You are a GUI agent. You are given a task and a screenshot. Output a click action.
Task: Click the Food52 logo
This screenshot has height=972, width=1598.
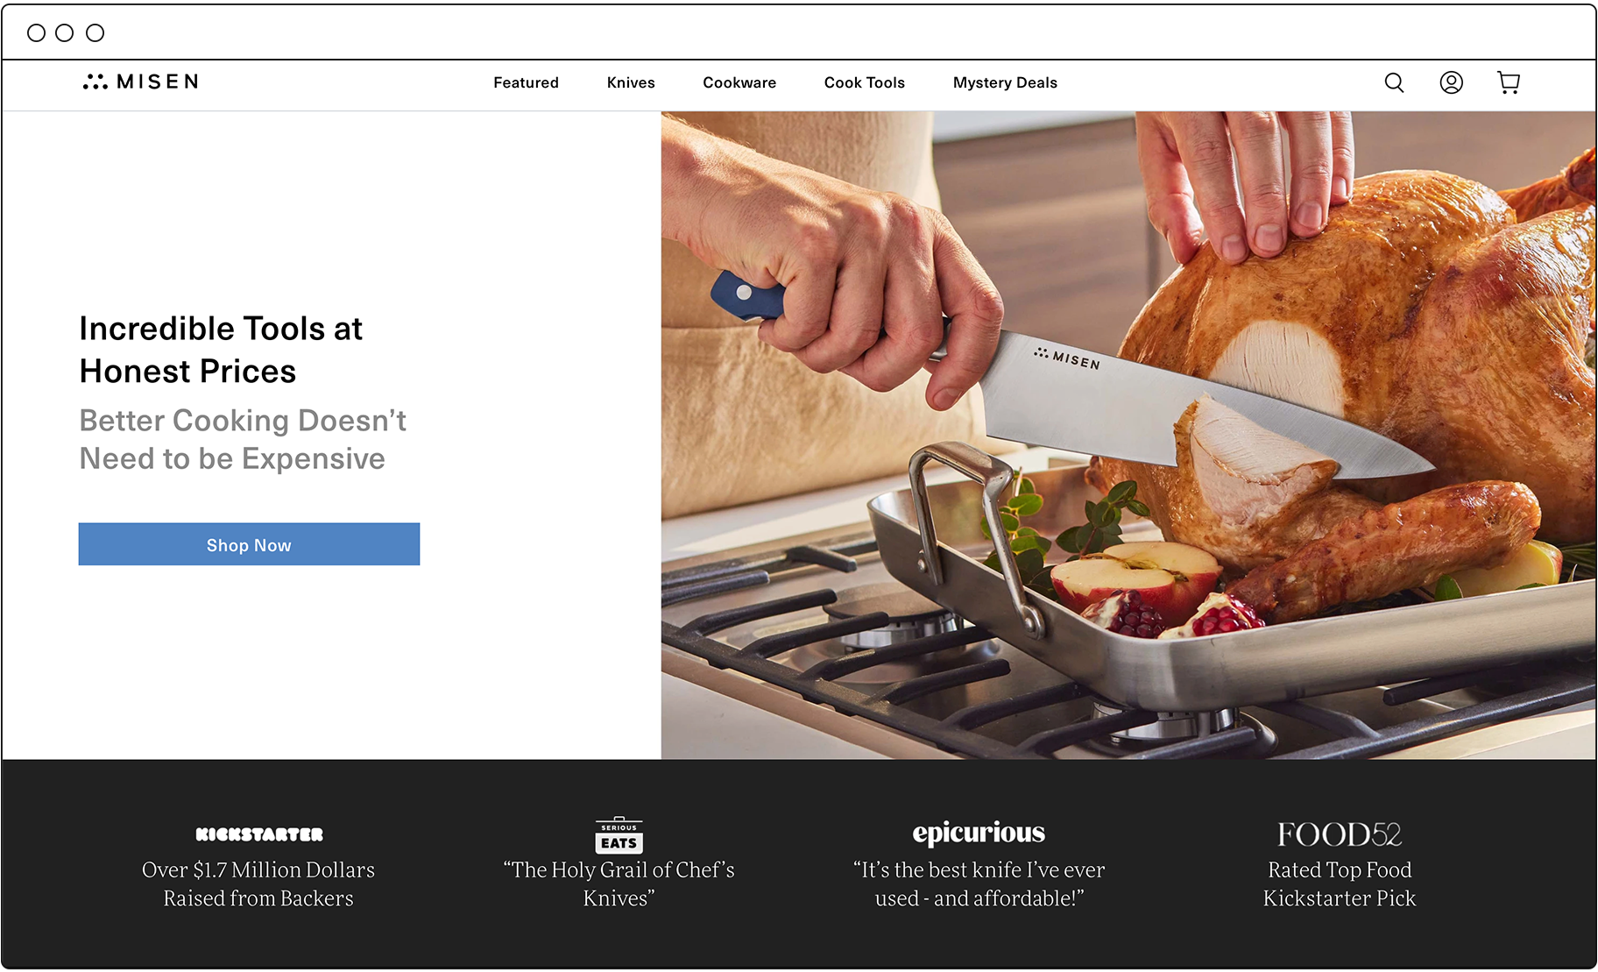pyautogui.click(x=1340, y=834)
